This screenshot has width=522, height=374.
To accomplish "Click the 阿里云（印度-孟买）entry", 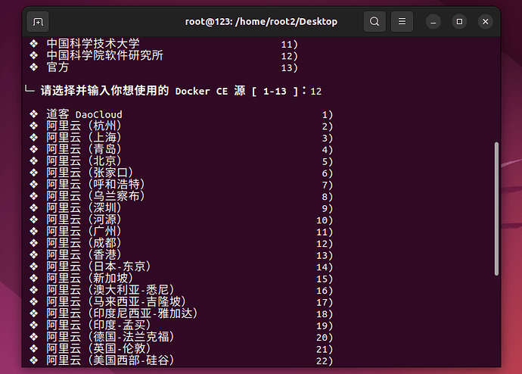I will coord(99,325).
